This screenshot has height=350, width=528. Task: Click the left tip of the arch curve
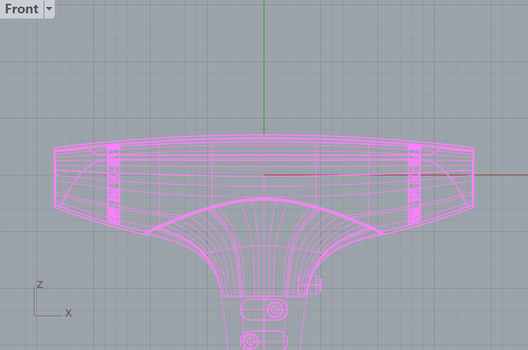tap(147, 233)
